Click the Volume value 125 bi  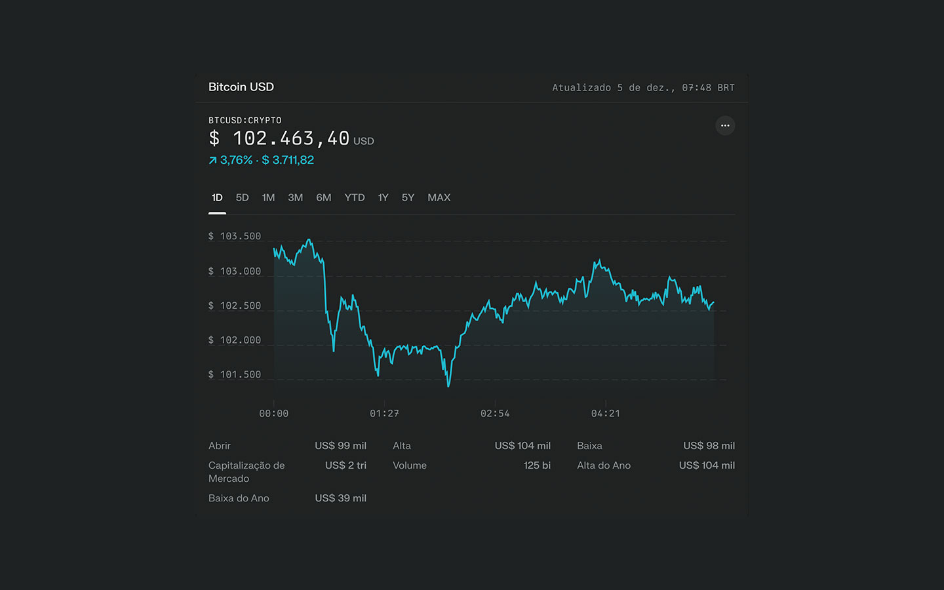point(537,465)
